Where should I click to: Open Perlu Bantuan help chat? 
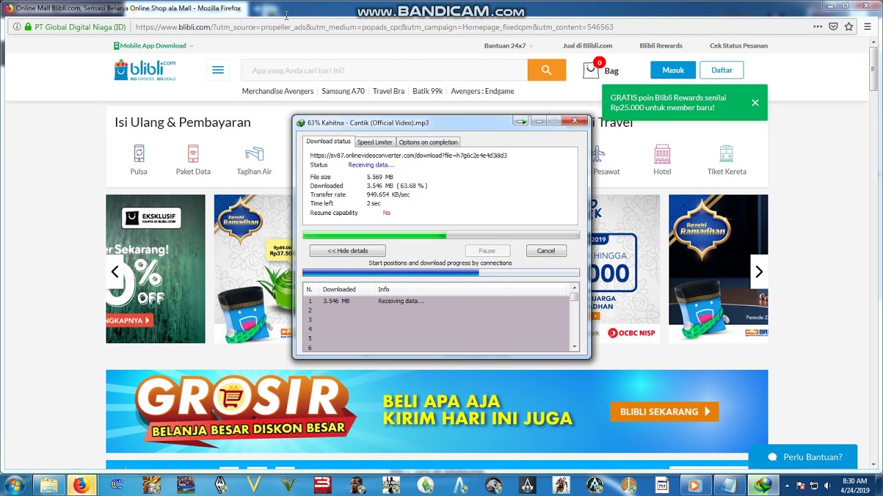click(x=803, y=457)
